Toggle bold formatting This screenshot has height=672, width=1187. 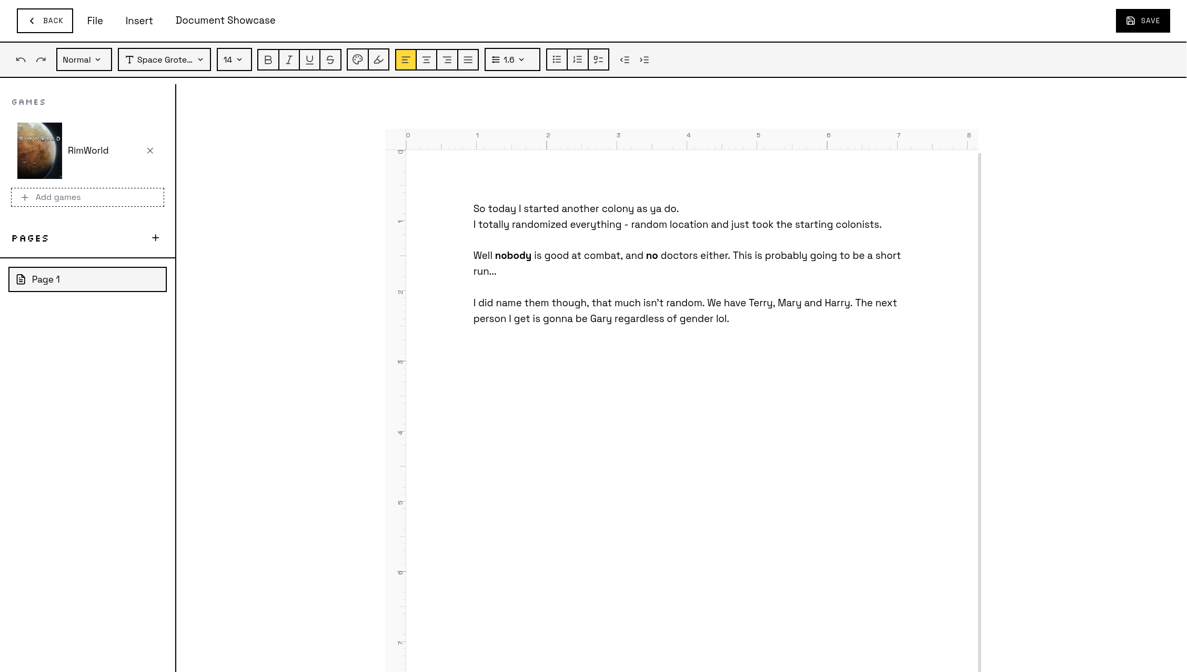268,59
